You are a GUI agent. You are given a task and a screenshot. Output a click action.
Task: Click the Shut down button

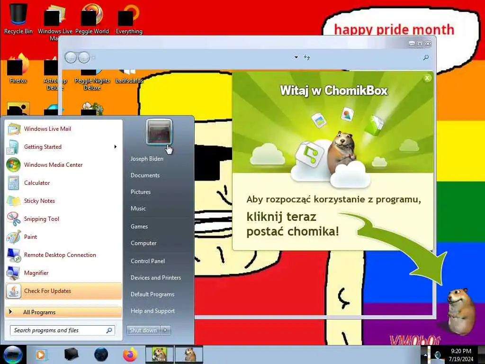(x=143, y=330)
